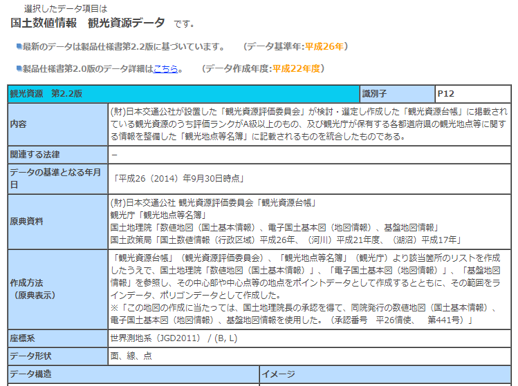
Task: Select the 平成26年 data reference year text
Action: coord(324,46)
